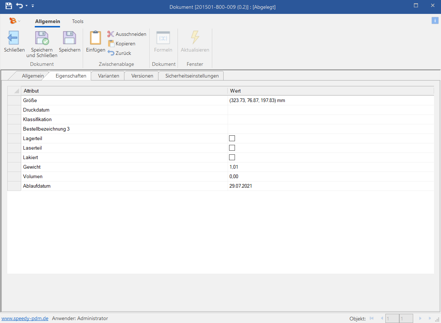441x323 pixels.
Task: Save via title bar disk icon
Action: coord(8,6)
